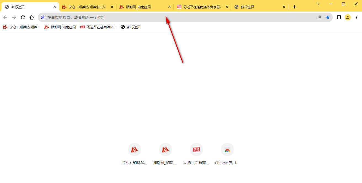Open 新标签页 bookmark in bookmarks bar
The image size is (362, 183).
(131, 27)
